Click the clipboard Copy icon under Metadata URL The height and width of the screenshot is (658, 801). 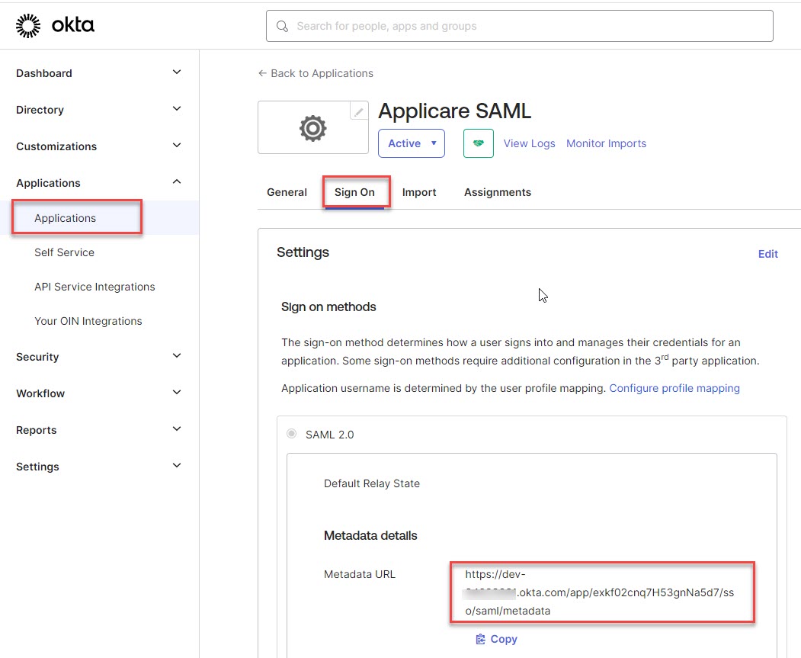[x=481, y=639]
